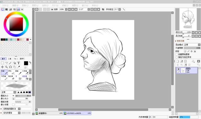Choose the 铅笔 pencil brush
Screen dimensions: 201x119
(x=4, y=72)
